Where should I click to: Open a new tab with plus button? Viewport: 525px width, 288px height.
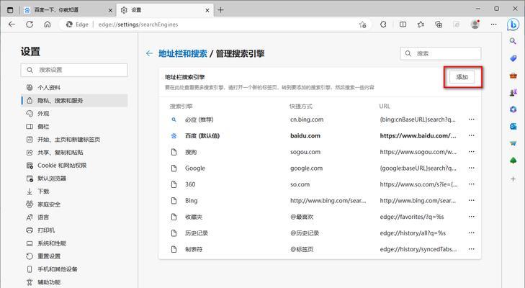point(220,10)
